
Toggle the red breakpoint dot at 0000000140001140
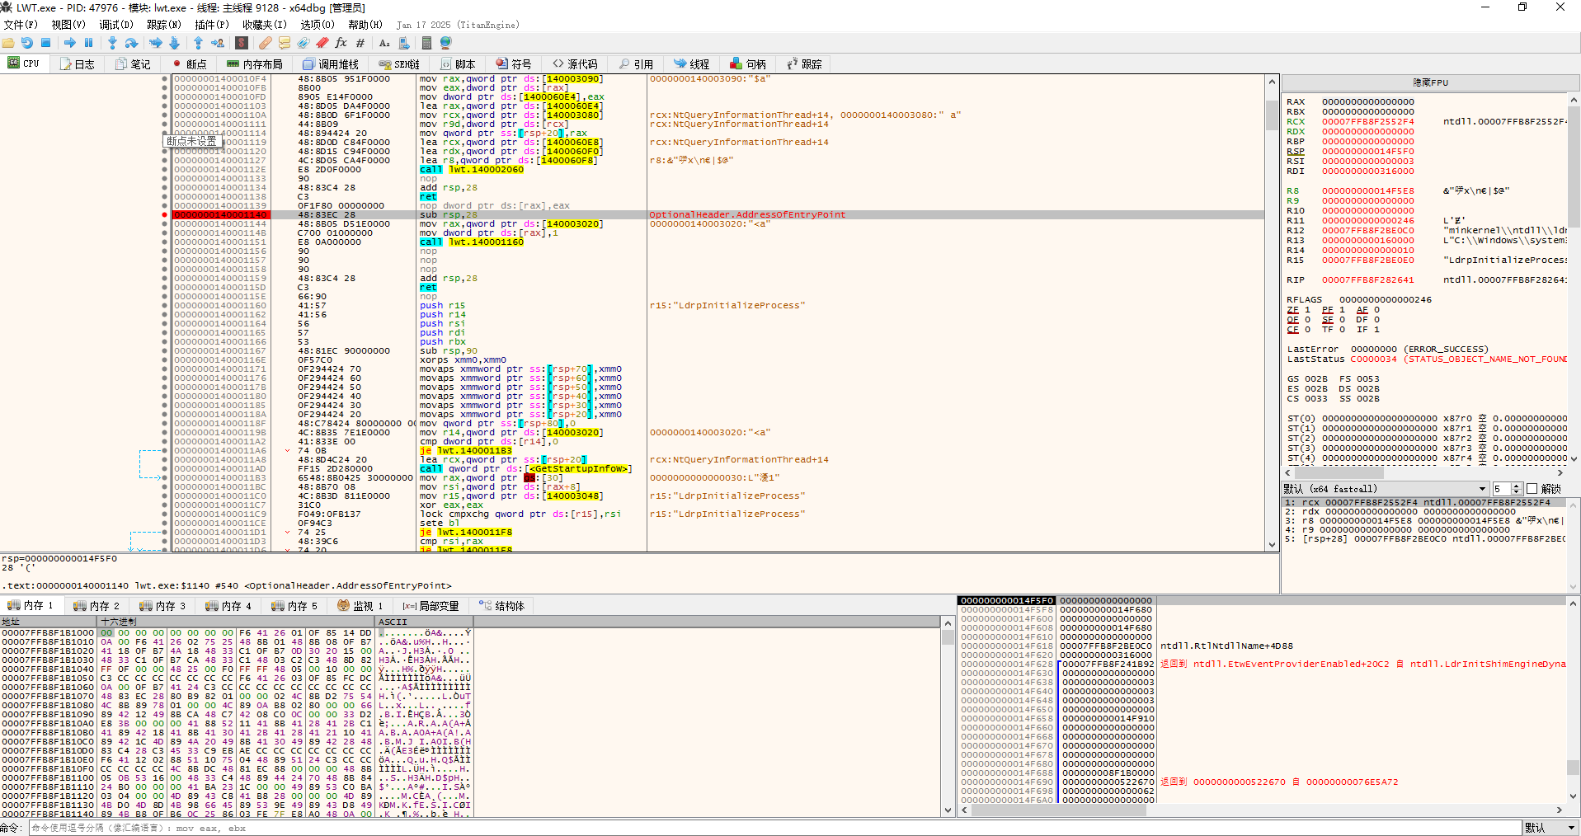[x=165, y=215]
